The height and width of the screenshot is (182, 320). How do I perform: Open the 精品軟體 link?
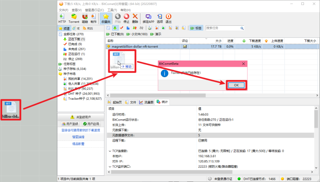coord(78,144)
